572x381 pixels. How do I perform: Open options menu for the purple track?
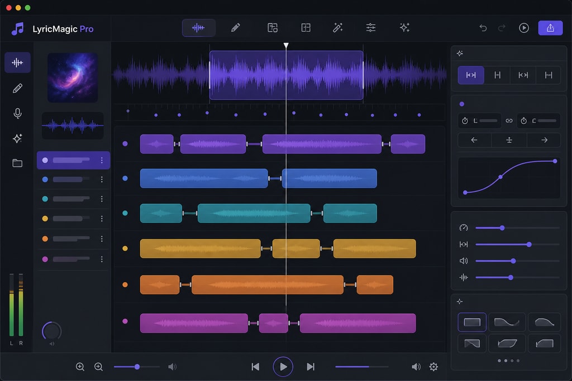pyautogui.click(x=102, y=160)
